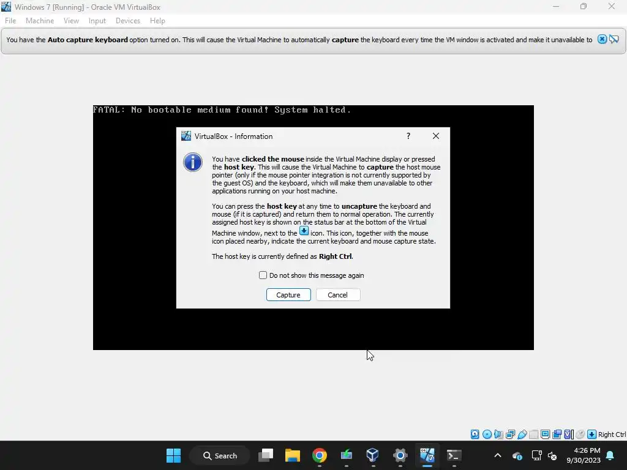Screen dimensions: 627x470
Task: Open the Windows Start menu
Action: [173, 455]
